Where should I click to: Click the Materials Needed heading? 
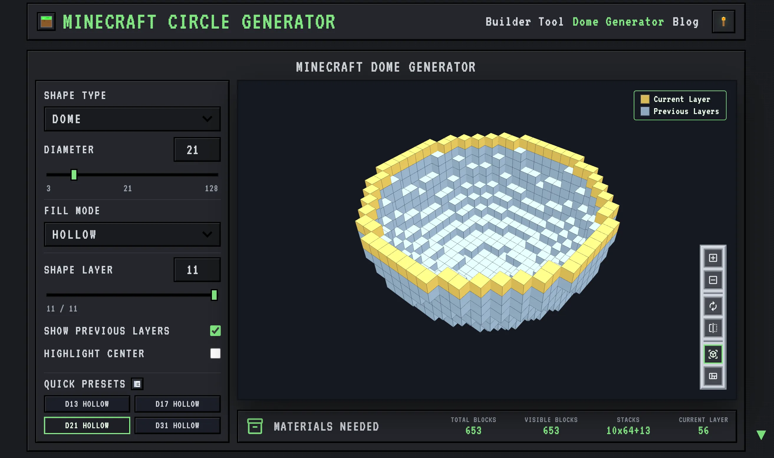pos(327,426)
